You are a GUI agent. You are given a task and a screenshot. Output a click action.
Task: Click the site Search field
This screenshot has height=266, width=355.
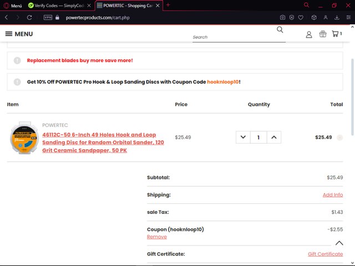(239, 37)
